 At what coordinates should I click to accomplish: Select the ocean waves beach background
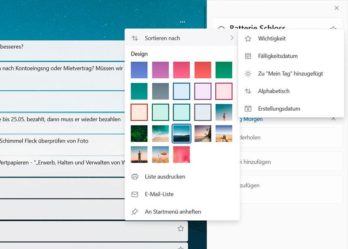(x=161, y=133)
